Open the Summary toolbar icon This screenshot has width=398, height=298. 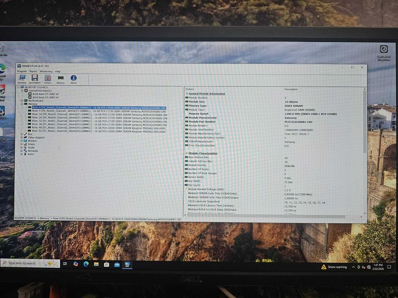22,79
